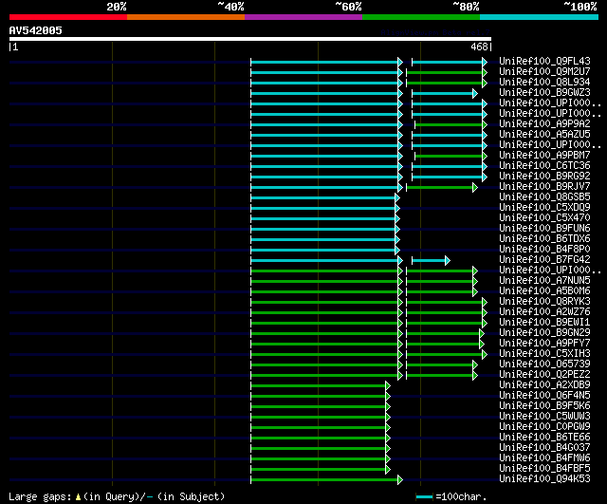Viewport: 607px width, 504px height.
Task: Open hit UniRef100_Q9FL43
Action: click(544, 61)
